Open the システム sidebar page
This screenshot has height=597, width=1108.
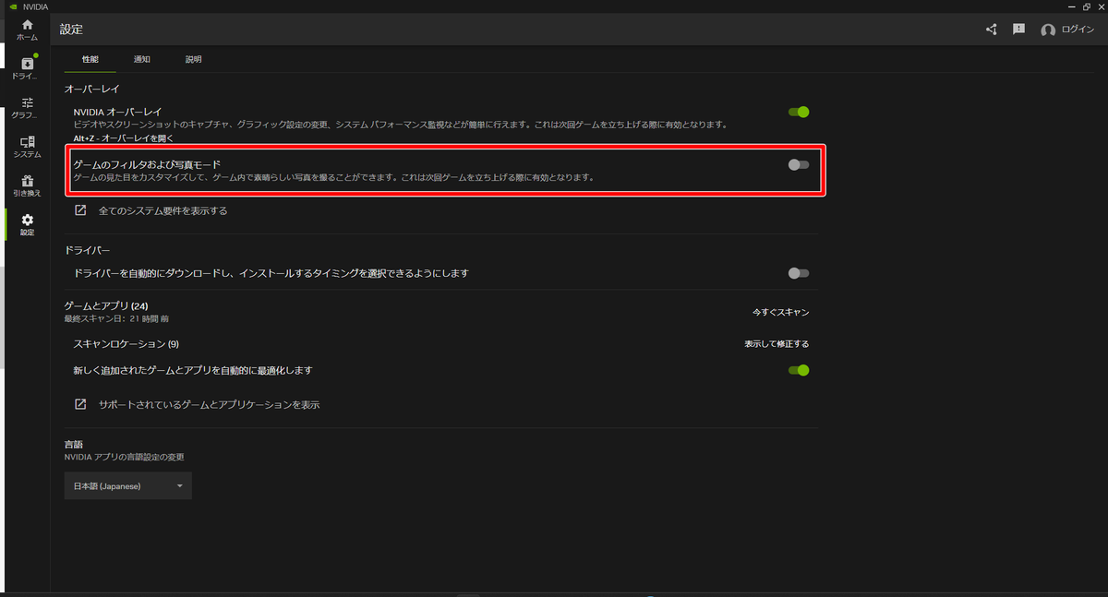coord(27,148)
